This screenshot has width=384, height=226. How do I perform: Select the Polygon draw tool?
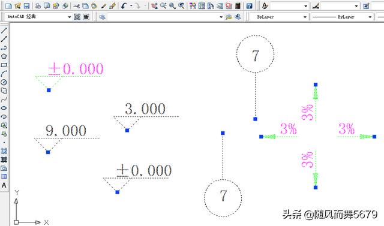[4, 56]
